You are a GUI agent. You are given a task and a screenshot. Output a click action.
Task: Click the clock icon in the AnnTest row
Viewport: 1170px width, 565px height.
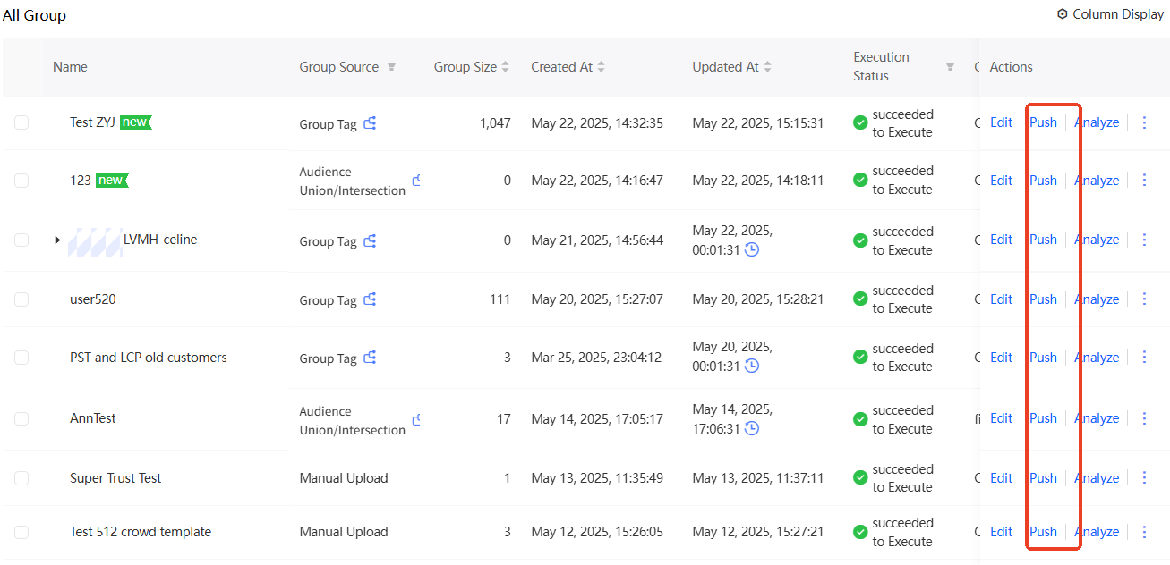click(x=752, y=428)
